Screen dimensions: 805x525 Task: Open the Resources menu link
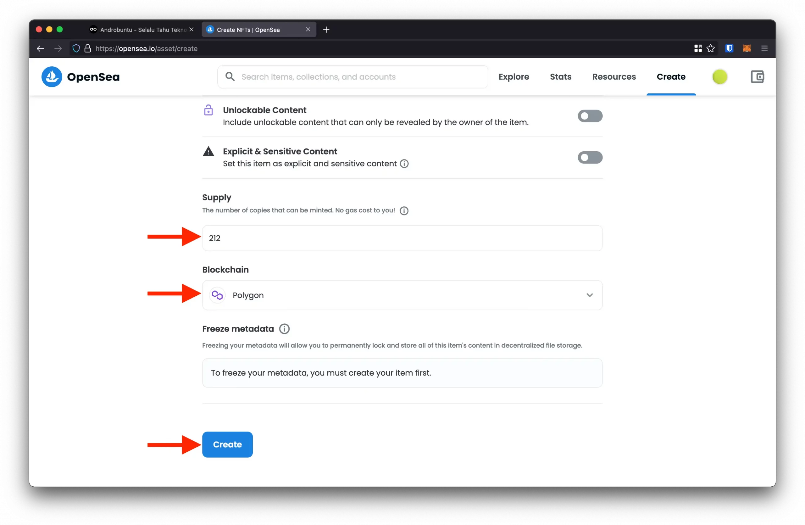tap(614, 77)
